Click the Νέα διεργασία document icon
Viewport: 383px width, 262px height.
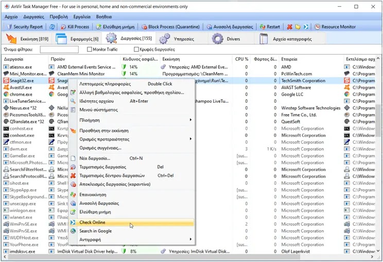pos(73,158)
